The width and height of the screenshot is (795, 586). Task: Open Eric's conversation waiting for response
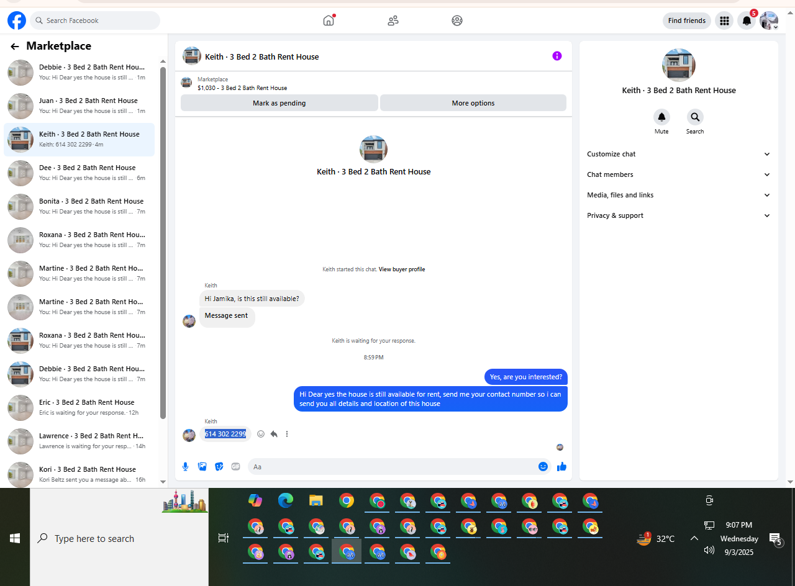(79, 407)
